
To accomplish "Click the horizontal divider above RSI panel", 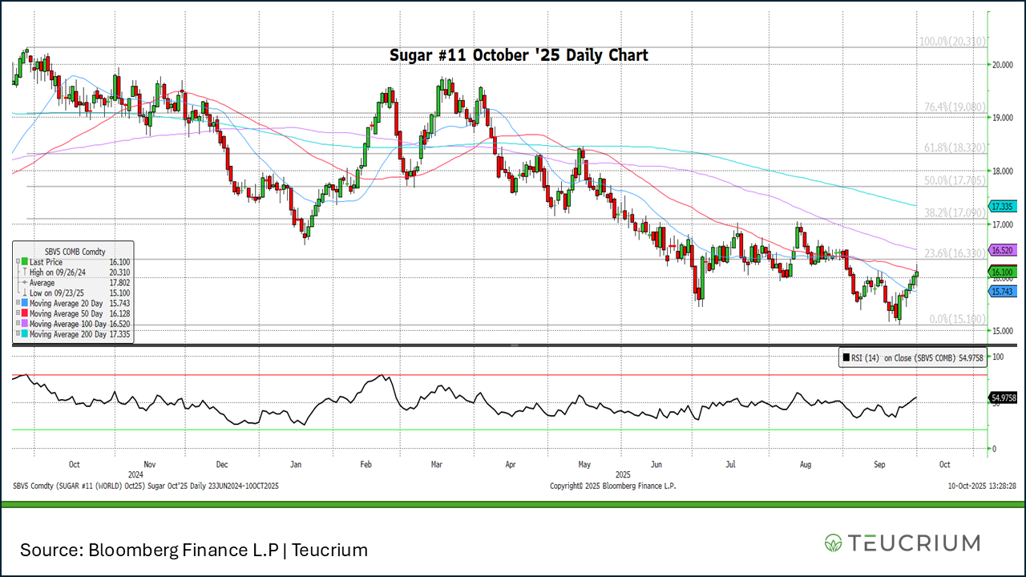I will (x=513, y=345).
